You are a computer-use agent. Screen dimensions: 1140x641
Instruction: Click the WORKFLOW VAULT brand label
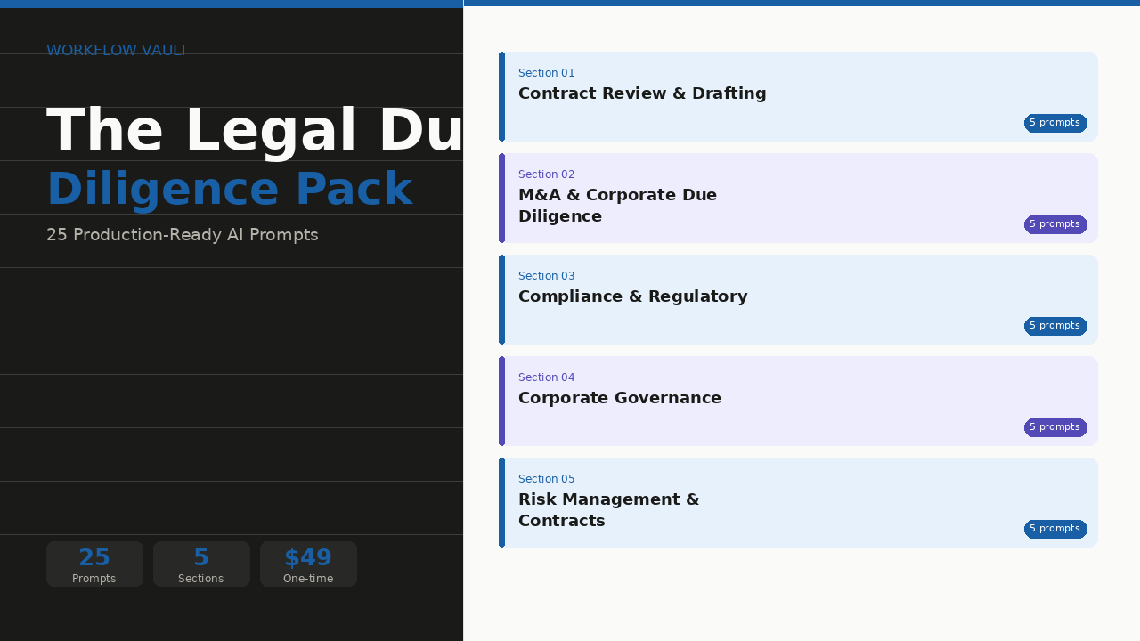pyautogui.click(x=117, y=51)
